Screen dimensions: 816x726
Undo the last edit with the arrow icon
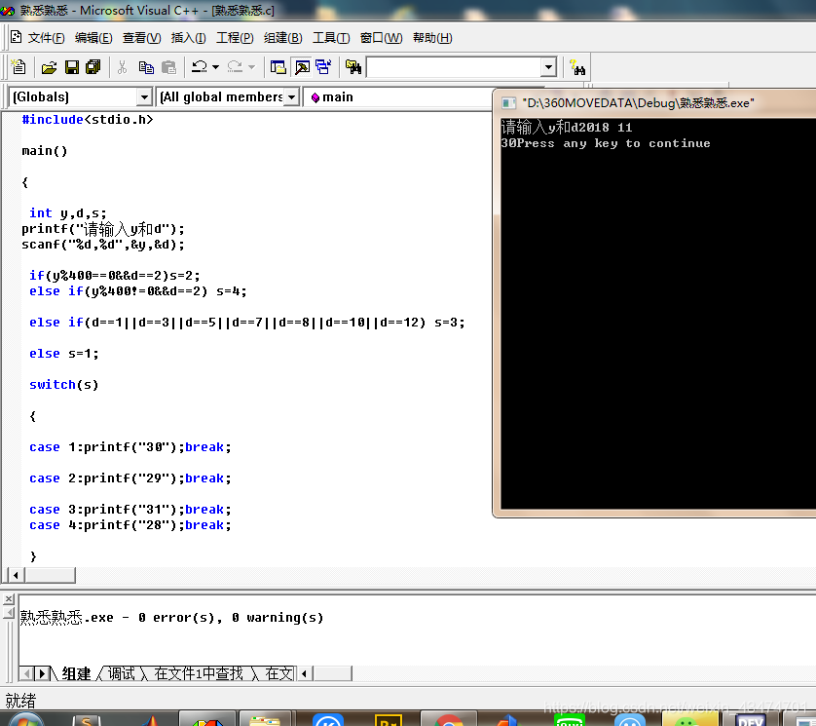pyautogui.click(x=200, y=67)
